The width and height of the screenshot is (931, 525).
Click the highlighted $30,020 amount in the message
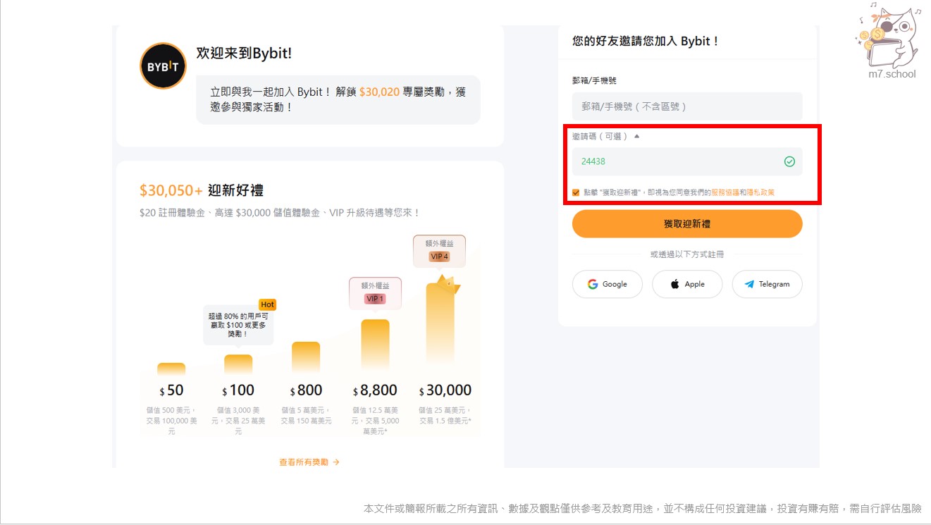click(379, 92)
